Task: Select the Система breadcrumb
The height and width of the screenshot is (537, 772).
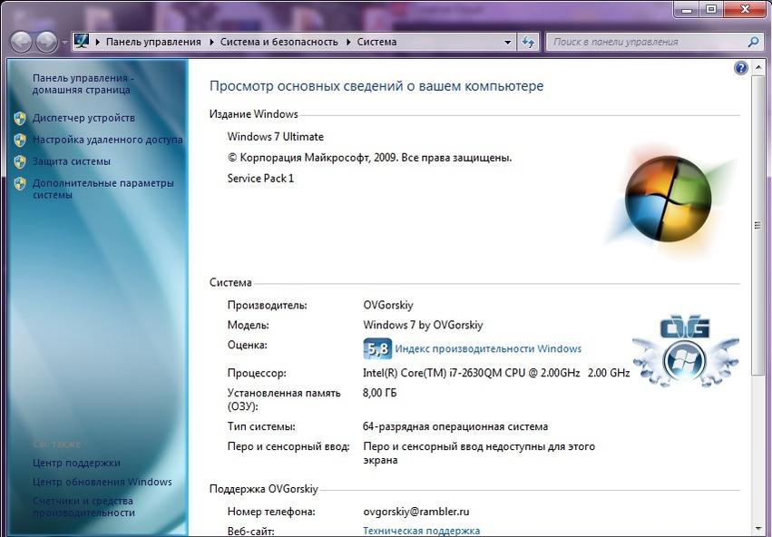Action: (376, 42)
